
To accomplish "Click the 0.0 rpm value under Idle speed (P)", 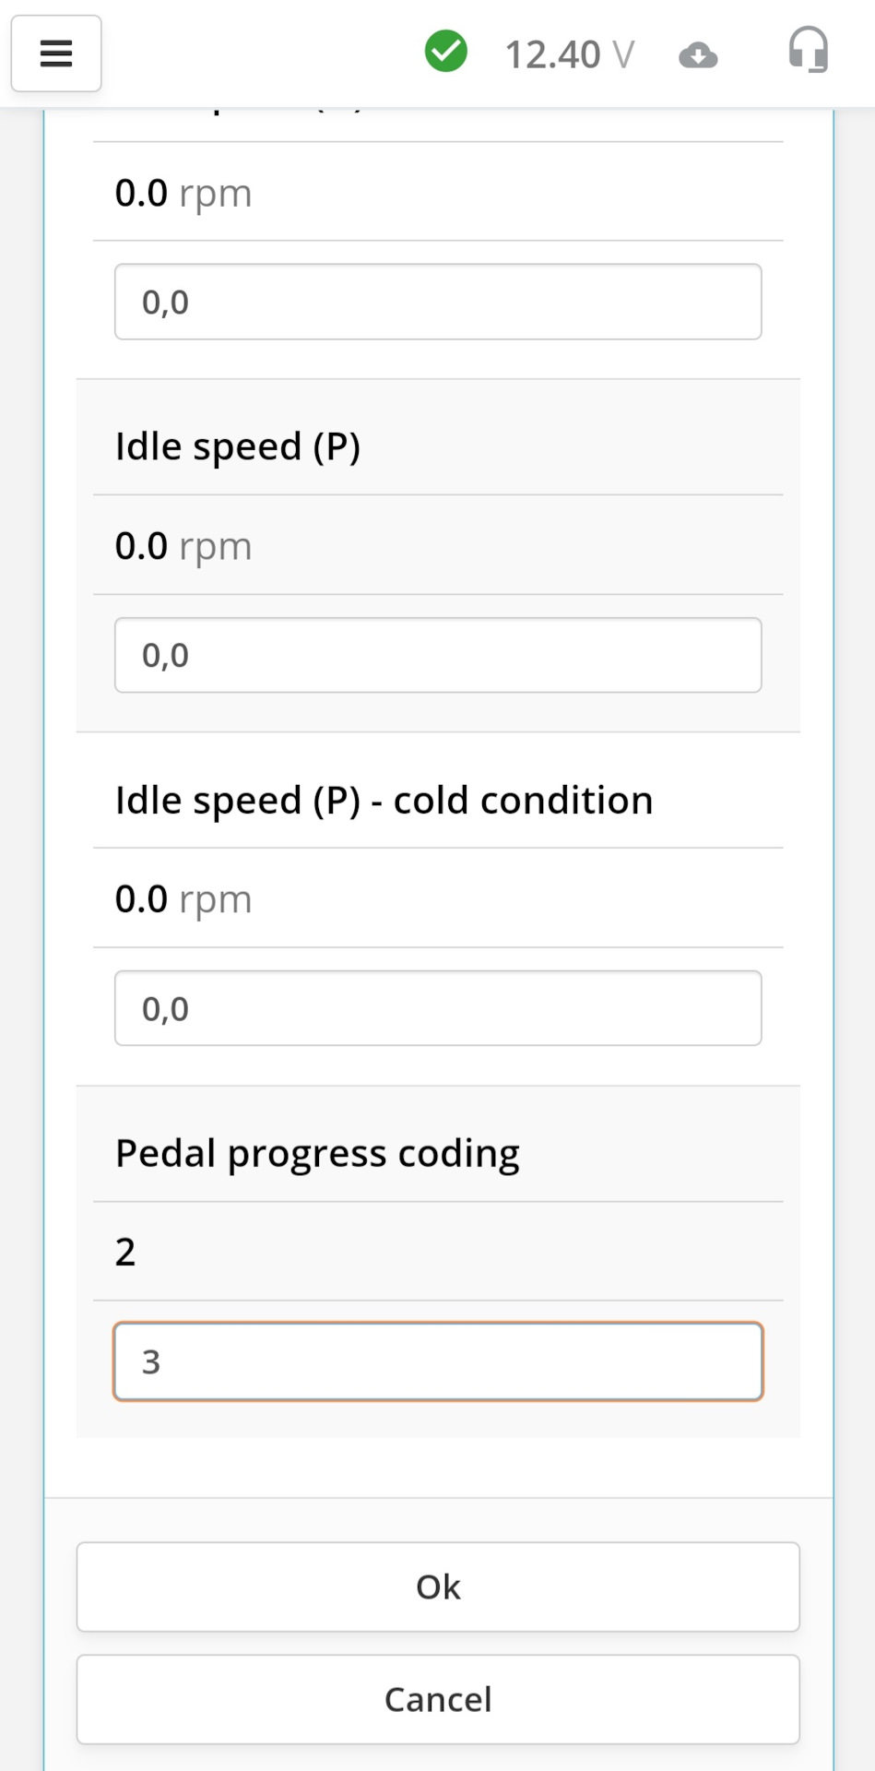I will (183, 546).
